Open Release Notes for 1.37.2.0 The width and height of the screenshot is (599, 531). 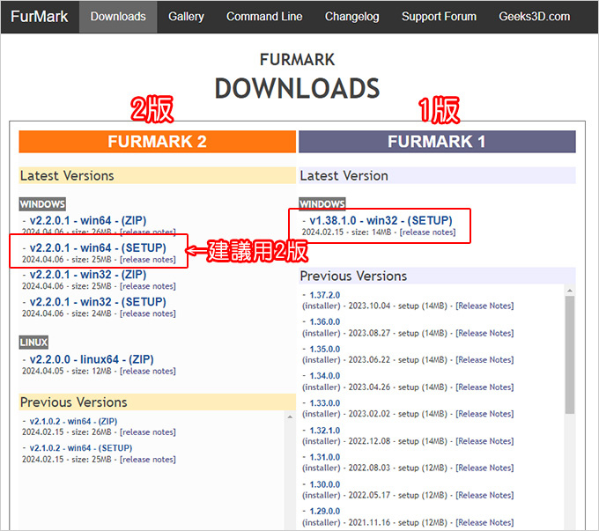pos(484,306)
